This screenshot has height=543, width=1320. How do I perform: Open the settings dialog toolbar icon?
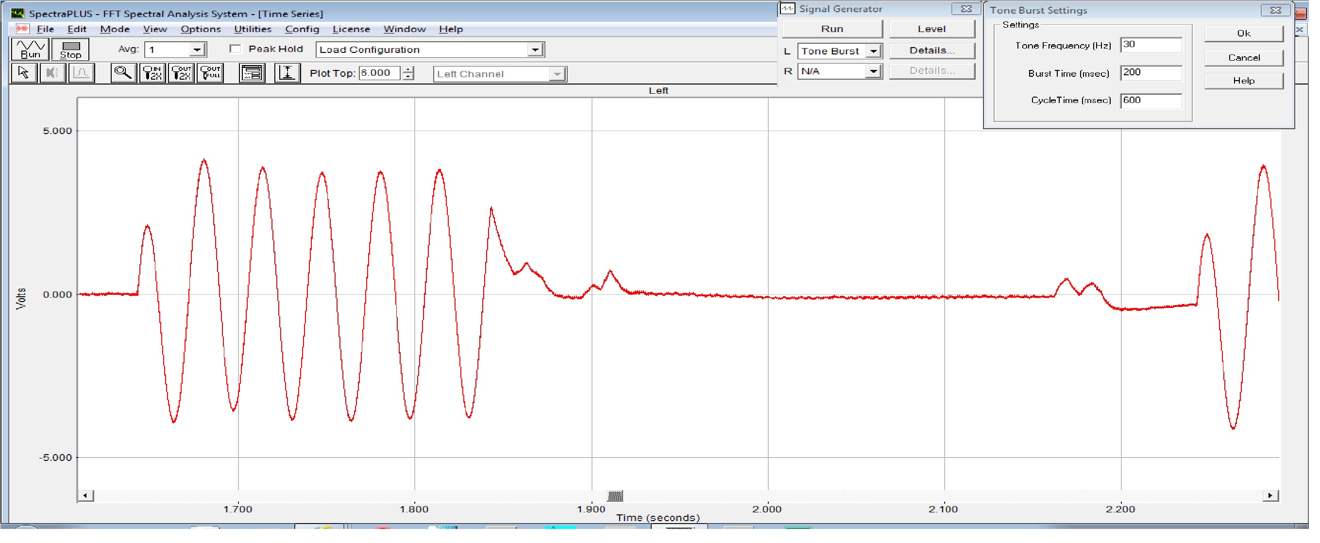coord(252,73)
